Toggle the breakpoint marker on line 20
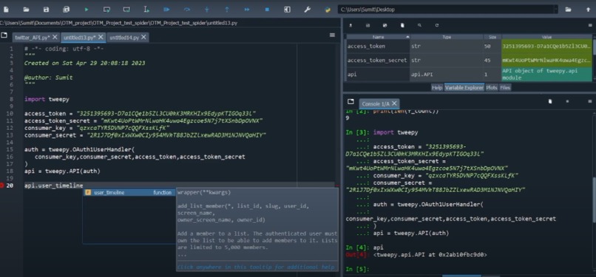596x277 pixels. point(2,185)
